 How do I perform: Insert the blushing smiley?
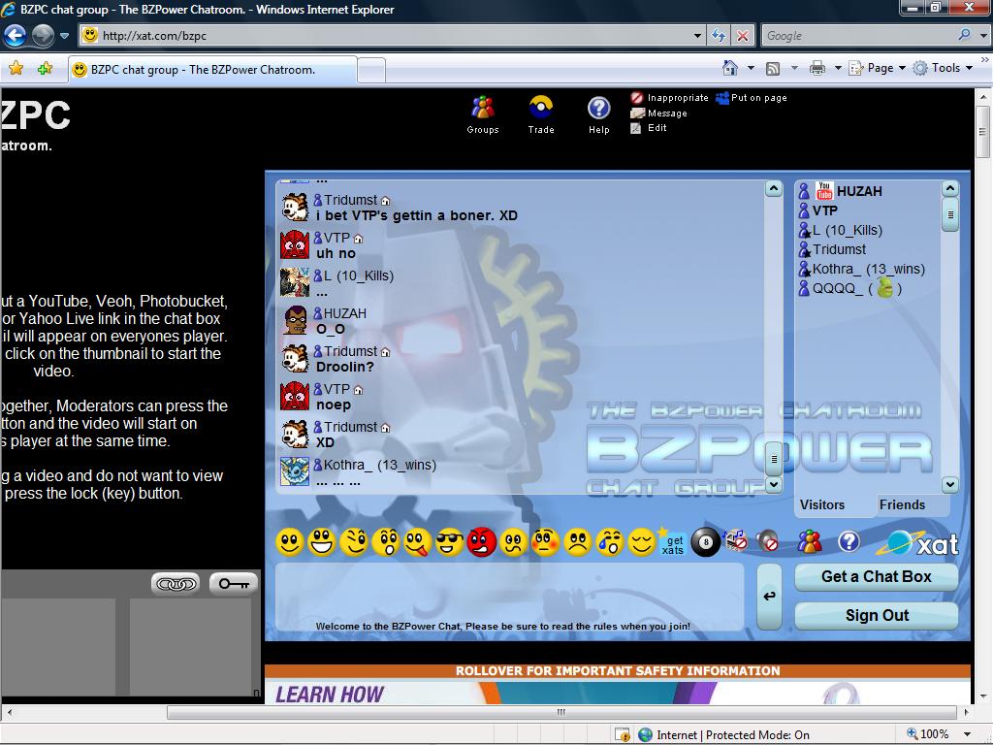pyautogui.click(x=545, y=542)
